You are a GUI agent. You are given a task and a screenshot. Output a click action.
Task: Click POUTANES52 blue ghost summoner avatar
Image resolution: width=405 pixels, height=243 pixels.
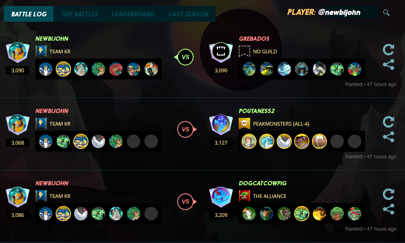221,125
